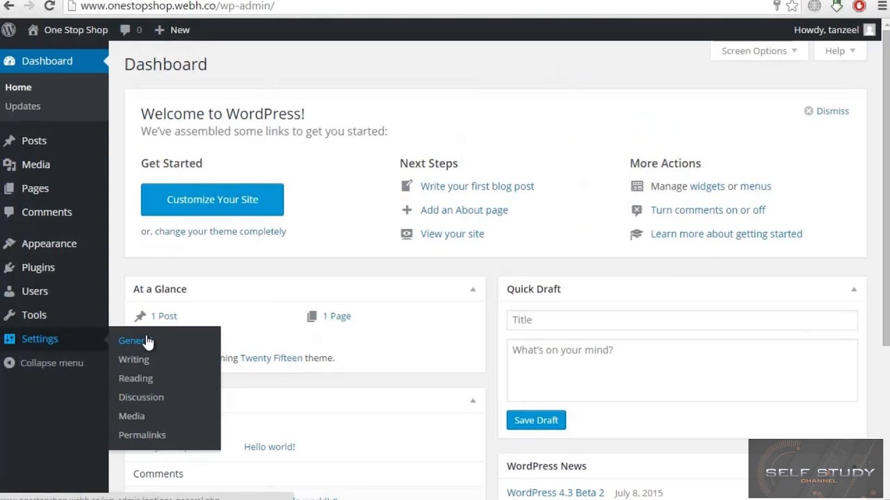Viewport: 890px width, 500px height.
Task: Click the WordPress logo in admin bar
Action: click(x=8, y=30)
